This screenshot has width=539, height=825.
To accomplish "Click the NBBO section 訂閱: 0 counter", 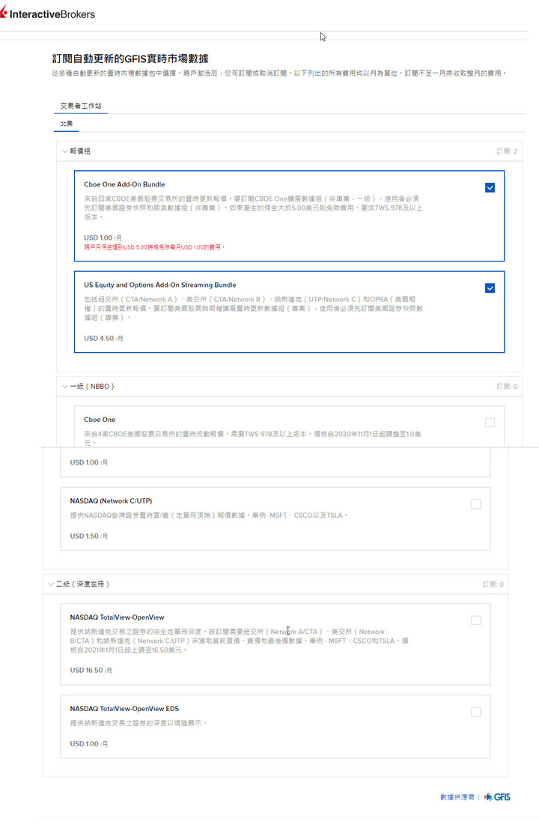I will [x=507, y=386].
